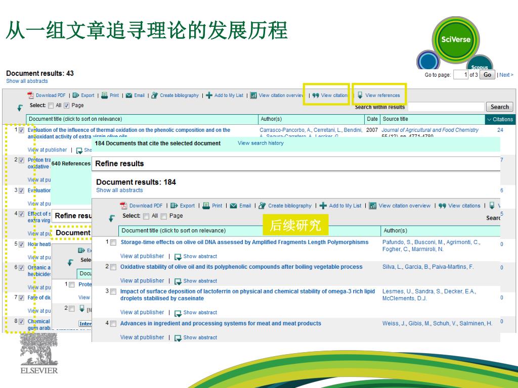Click Email envelope icon in 184-results toolbar
Screen dimensions: 518x388
pyautogui.click(x=233, y=206)
